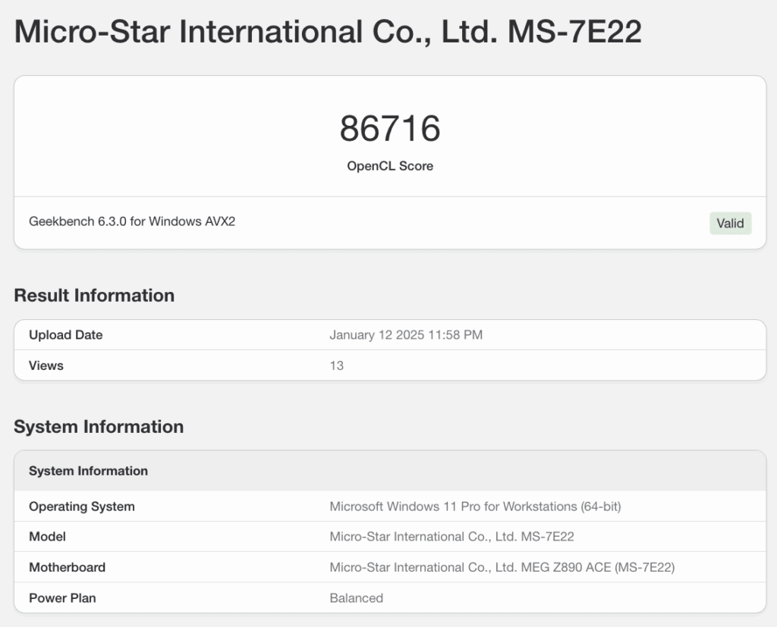This screenshot has height=627, width=777.
Task: Click the large System Information section heading
Action: (99, 427)
